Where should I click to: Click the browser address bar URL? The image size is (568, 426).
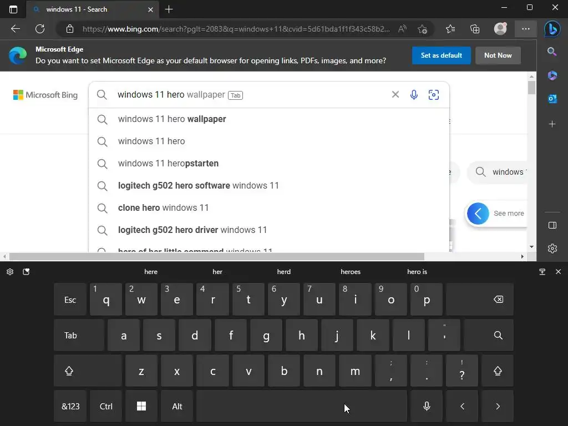coord(236,29)
